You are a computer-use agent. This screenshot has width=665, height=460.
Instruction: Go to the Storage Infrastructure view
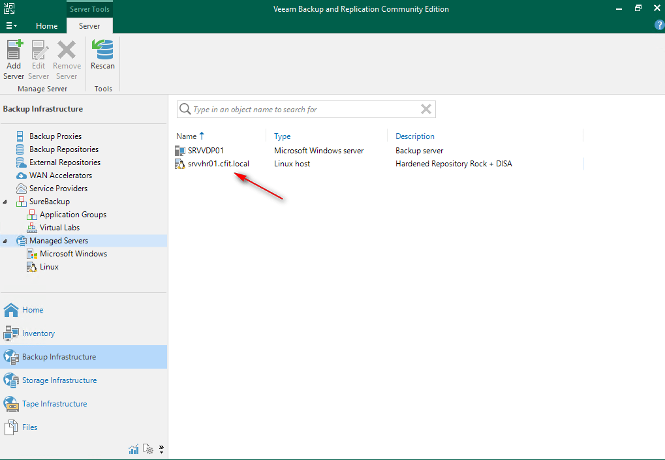tap(59, 380)
